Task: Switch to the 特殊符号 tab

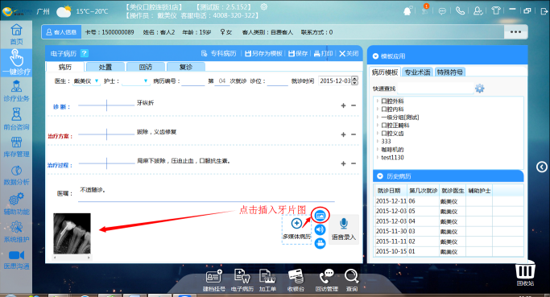Action: (x=449, y=72)
